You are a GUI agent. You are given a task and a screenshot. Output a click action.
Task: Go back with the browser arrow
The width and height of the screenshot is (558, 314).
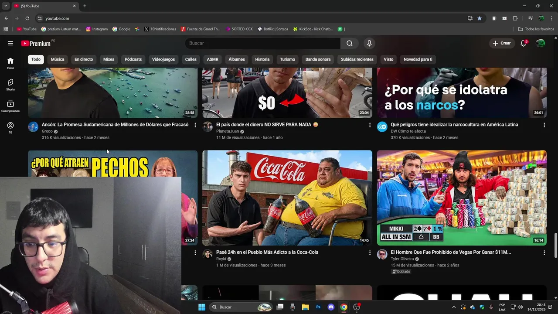point(6,18)
